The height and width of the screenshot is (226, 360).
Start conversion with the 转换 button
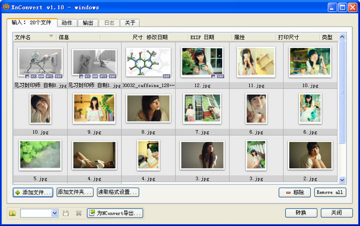301,213
